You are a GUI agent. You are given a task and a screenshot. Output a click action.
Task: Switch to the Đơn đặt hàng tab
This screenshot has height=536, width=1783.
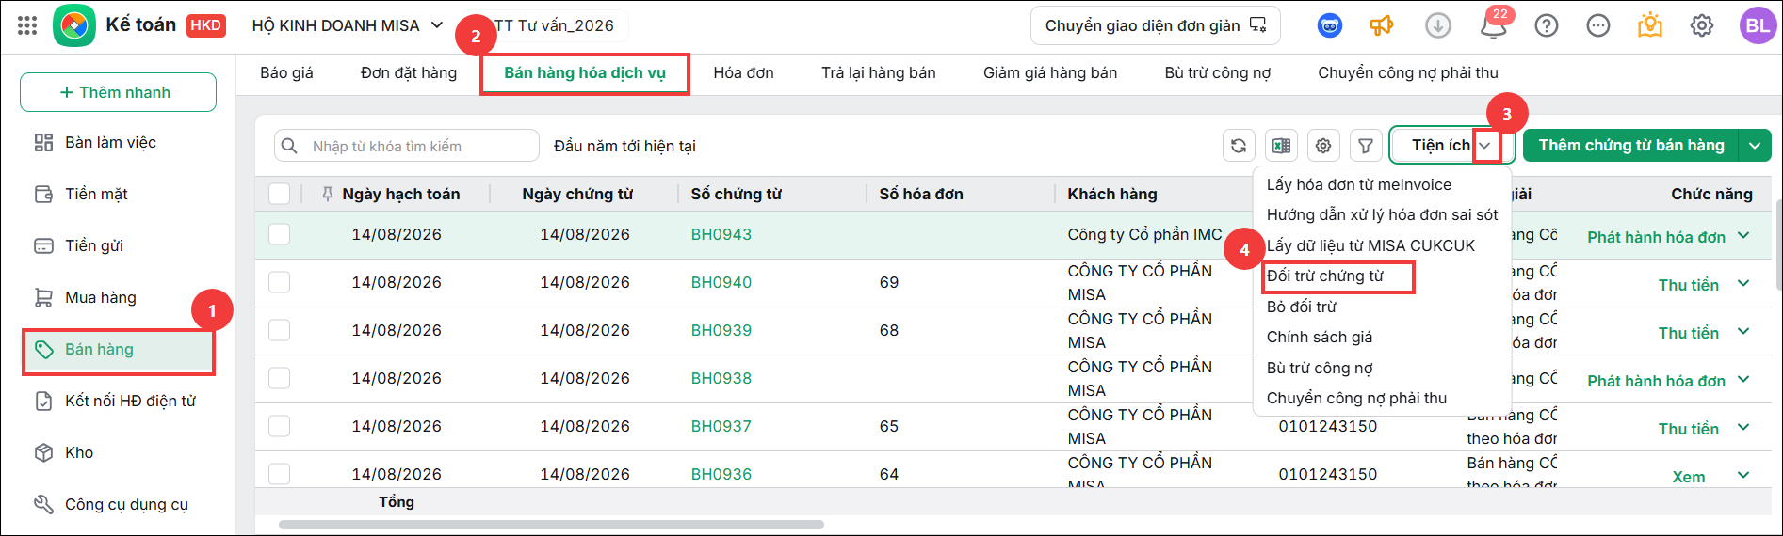click(409, 73)
